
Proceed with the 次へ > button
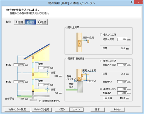pos(76,110)
